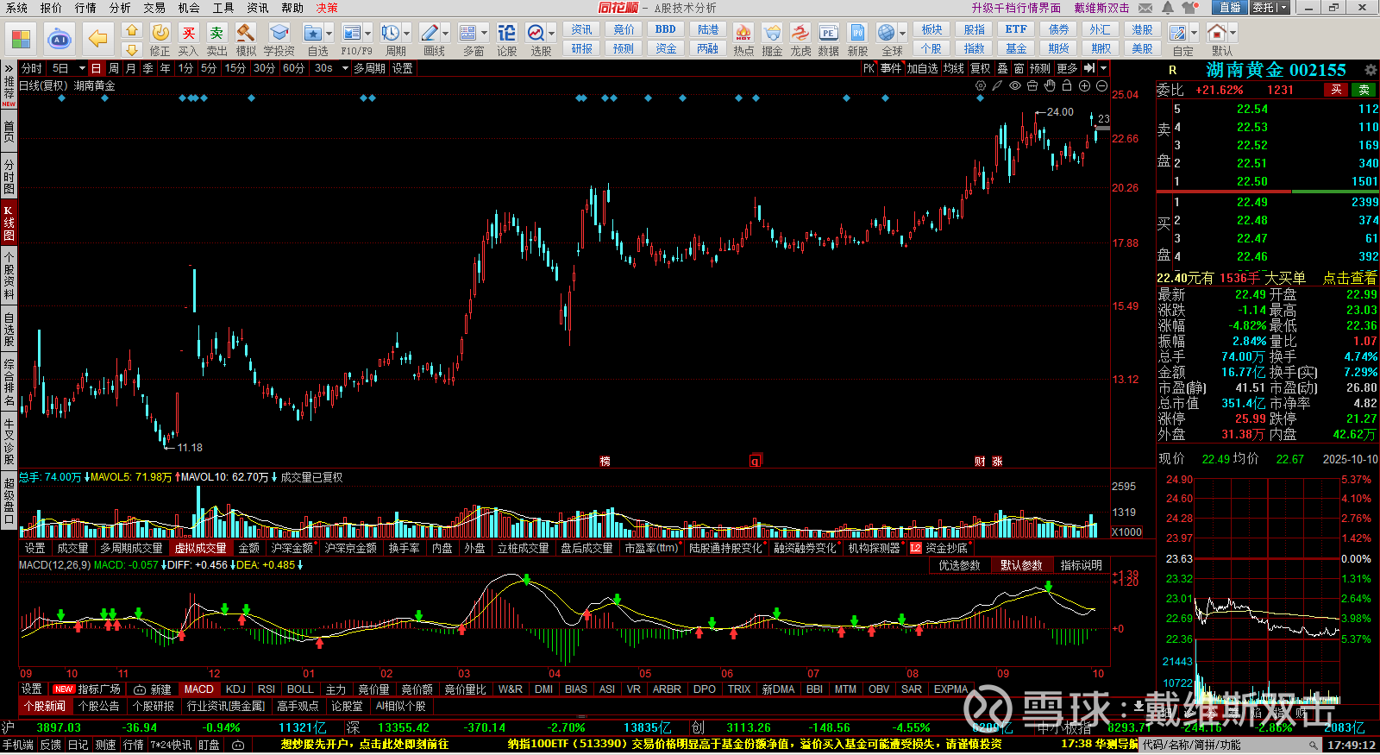Click the 指标说明 indicator description button
The height and width of the screenshot is (755, 1380).
pyautogui.click(x=1081, y=565)
